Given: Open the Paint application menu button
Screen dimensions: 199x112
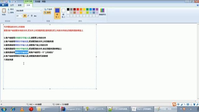Looking at the screenshot, I should coord(4,5).
